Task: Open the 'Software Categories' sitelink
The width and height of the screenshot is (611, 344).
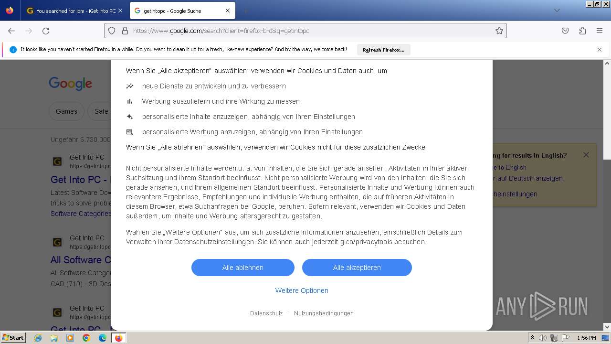Action: pyautogui.click(x=81, y=214)
